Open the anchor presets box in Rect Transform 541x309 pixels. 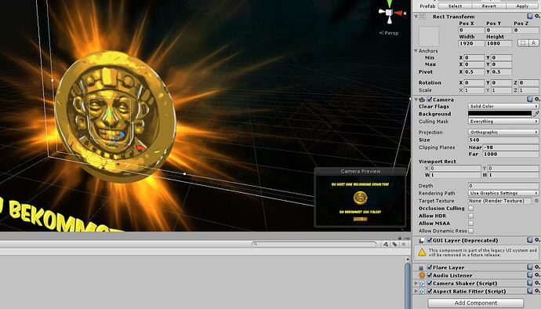tap(429, 36)
